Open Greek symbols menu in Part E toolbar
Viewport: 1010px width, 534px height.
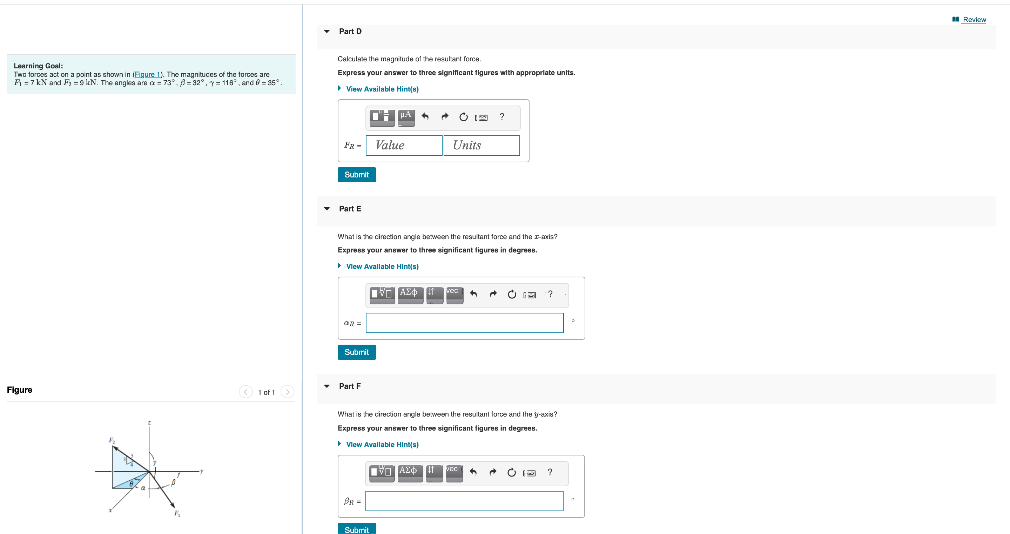(x=410, y=295)
